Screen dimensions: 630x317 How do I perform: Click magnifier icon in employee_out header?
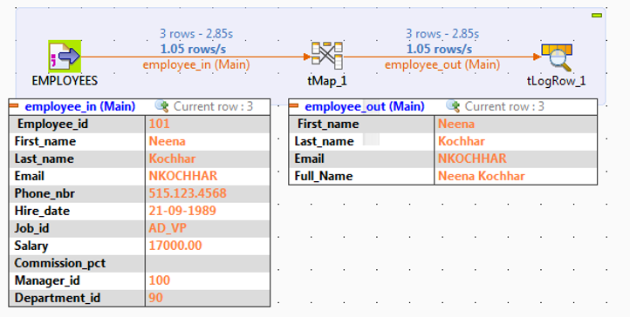[x=453, y=106]
